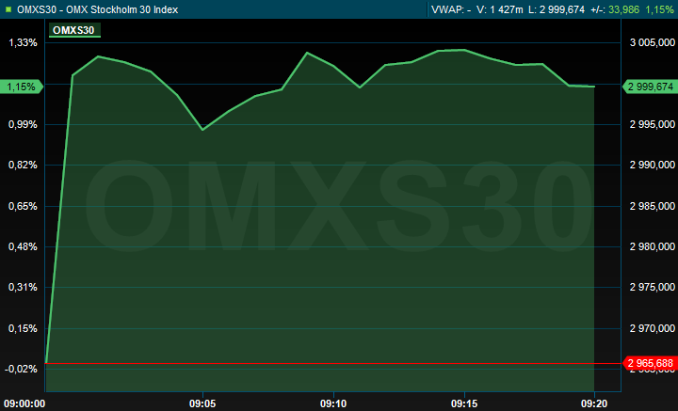The width and height of the screenshot is (678, 411).
Task: Click the 09:20 time axis label
Action: point(594,402)
